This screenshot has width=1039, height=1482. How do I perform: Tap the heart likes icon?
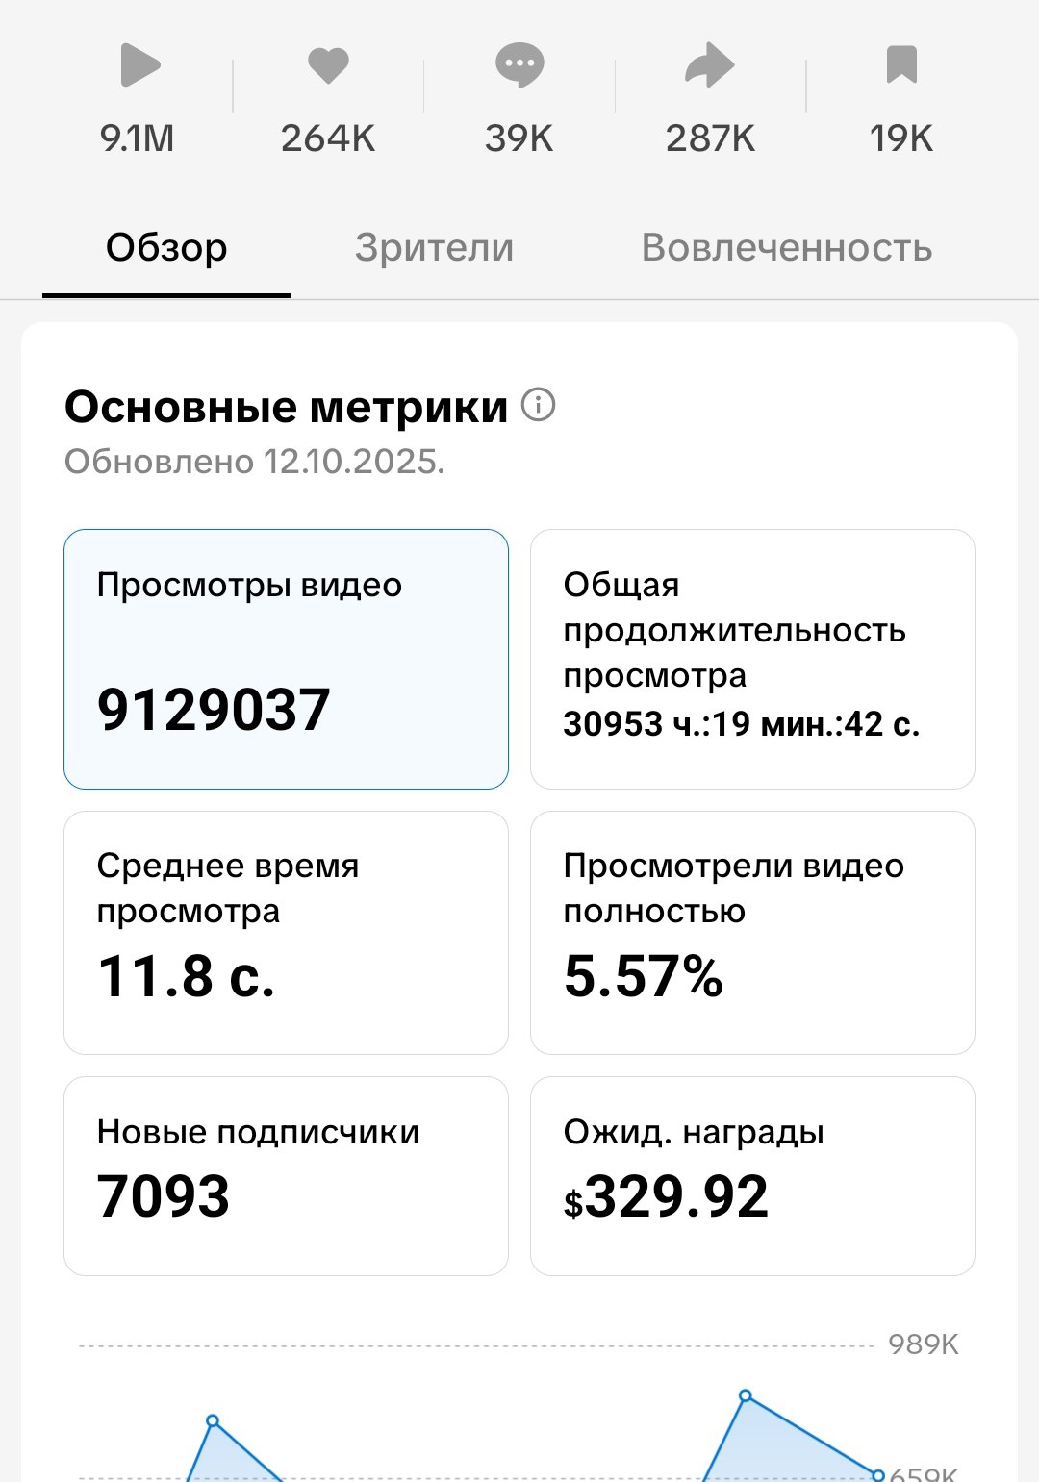point(328,66)
